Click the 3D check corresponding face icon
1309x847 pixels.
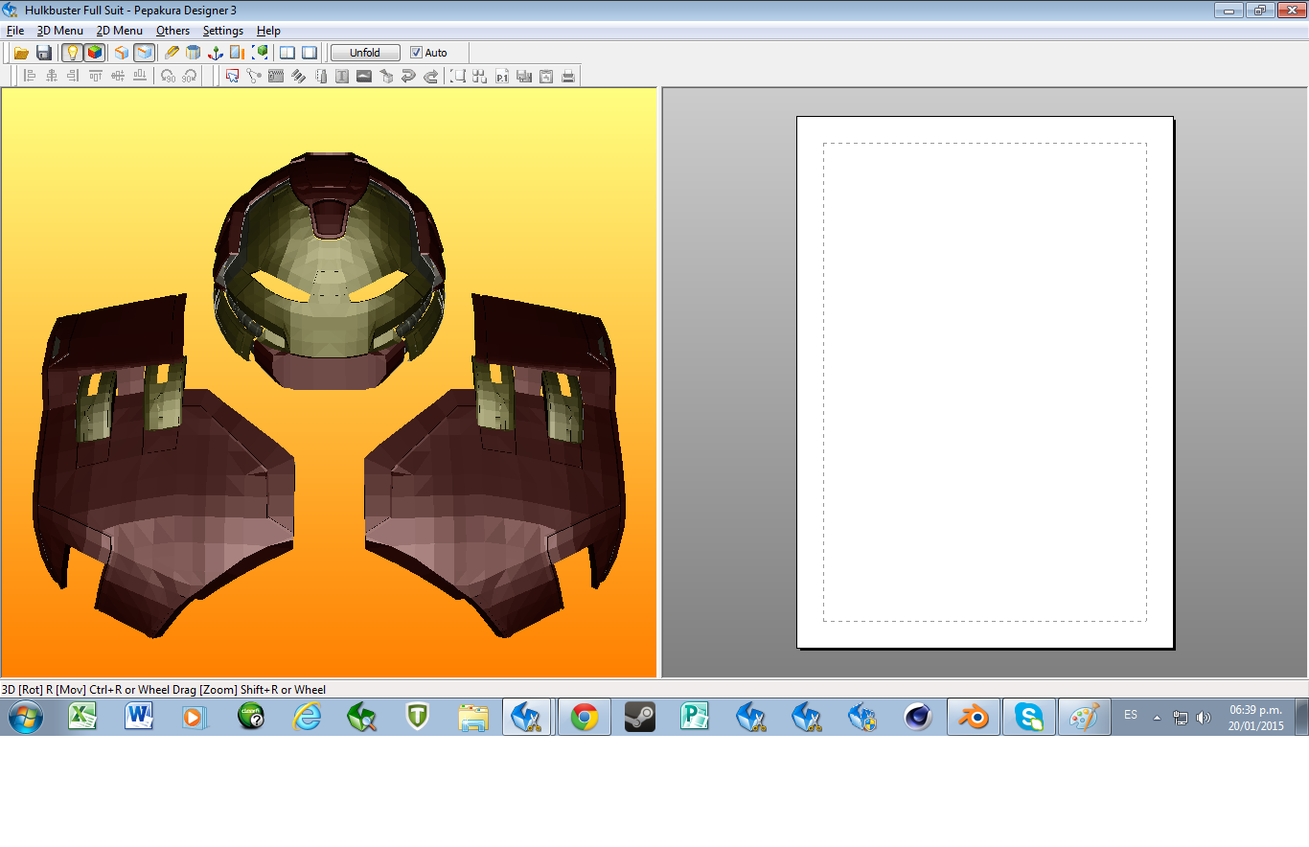click(386, 76)
